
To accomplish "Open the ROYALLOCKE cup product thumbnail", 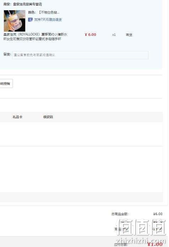I will click(15, 21).
